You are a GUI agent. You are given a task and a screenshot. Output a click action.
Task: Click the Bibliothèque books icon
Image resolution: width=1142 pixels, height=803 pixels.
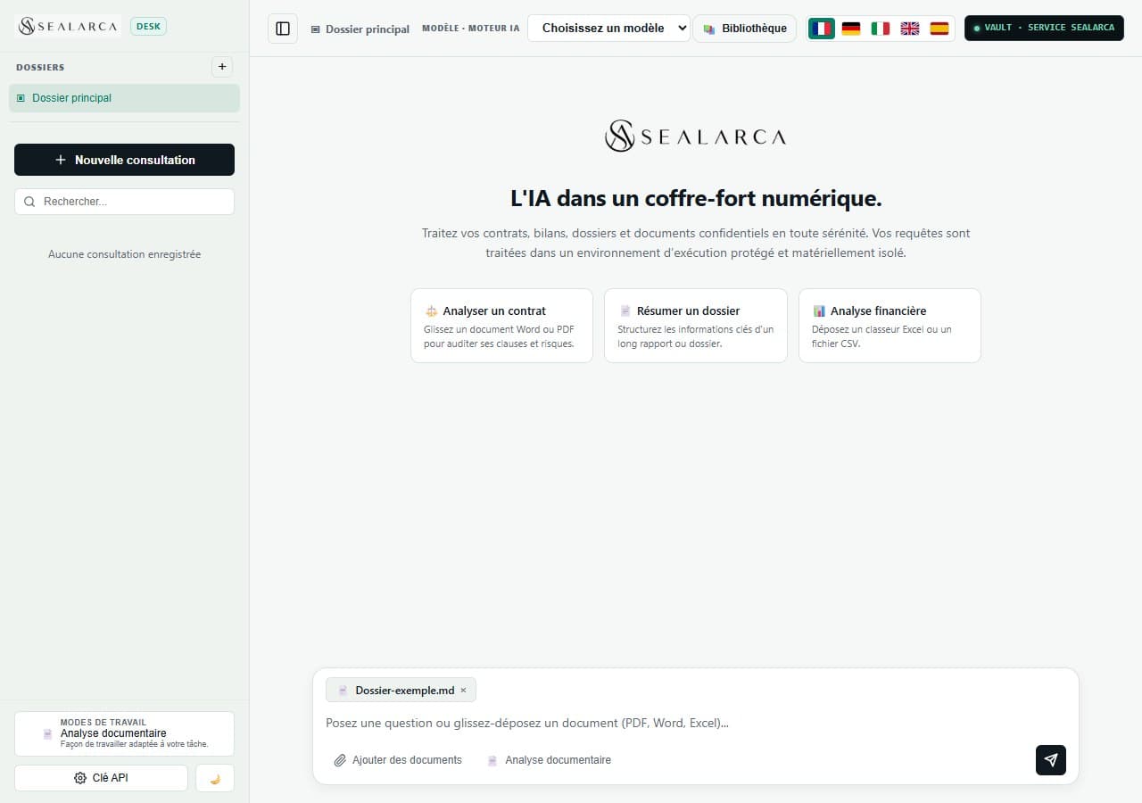(x=709, y=29)
